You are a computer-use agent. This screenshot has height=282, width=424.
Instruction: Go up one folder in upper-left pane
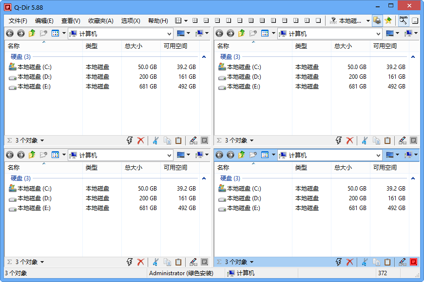pos(32,33)
